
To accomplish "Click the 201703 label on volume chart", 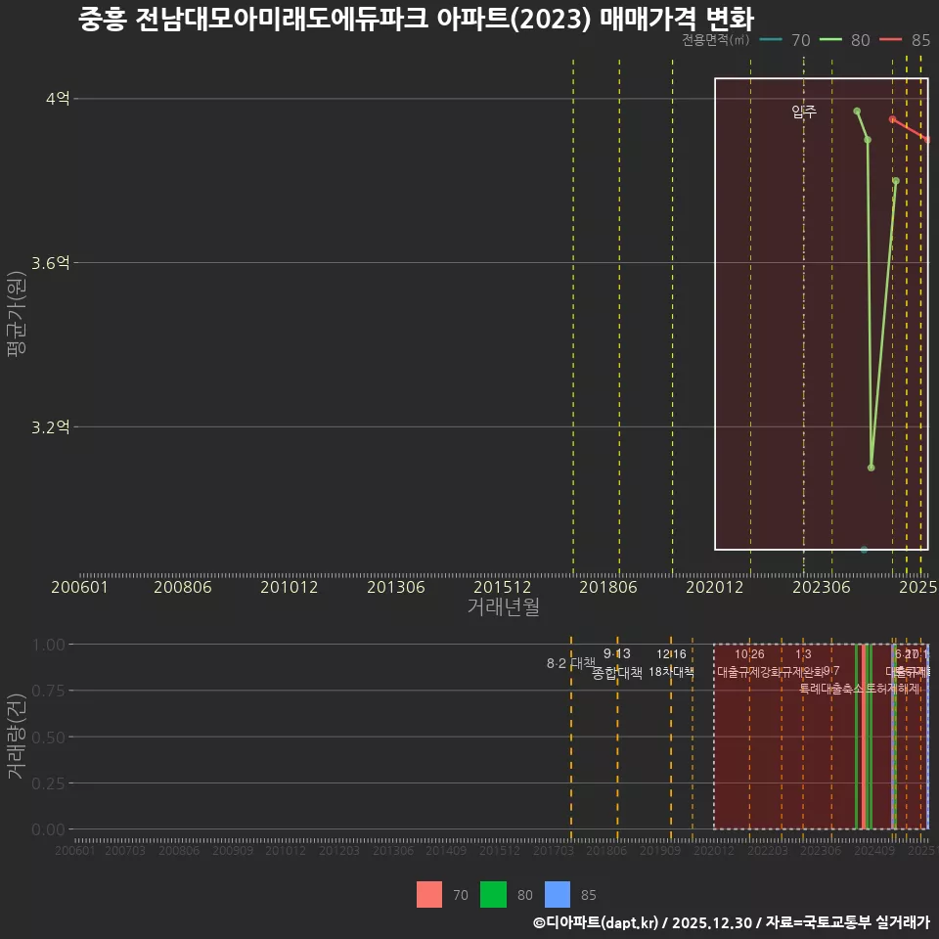I will pyautogui.click(x=554, y=850).
